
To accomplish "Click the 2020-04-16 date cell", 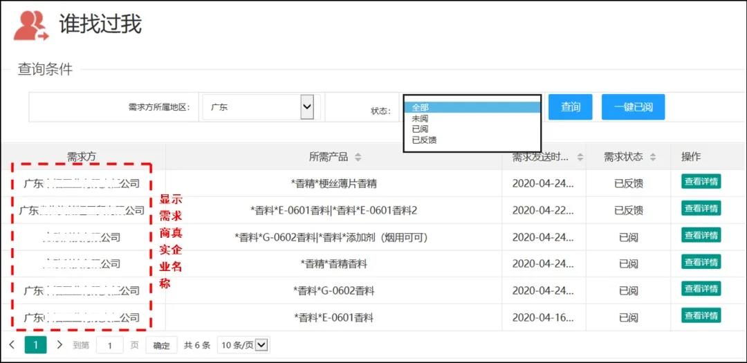I will [543, 317].
